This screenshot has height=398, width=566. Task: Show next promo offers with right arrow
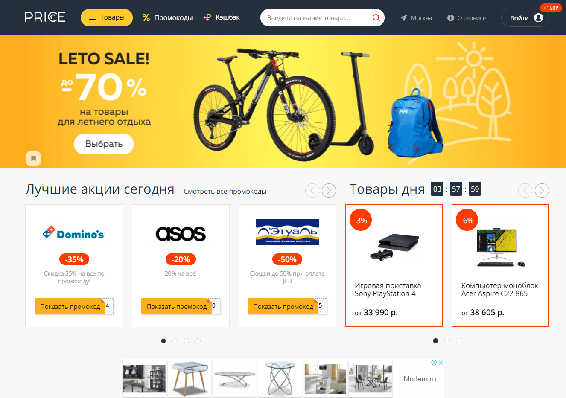329,190
